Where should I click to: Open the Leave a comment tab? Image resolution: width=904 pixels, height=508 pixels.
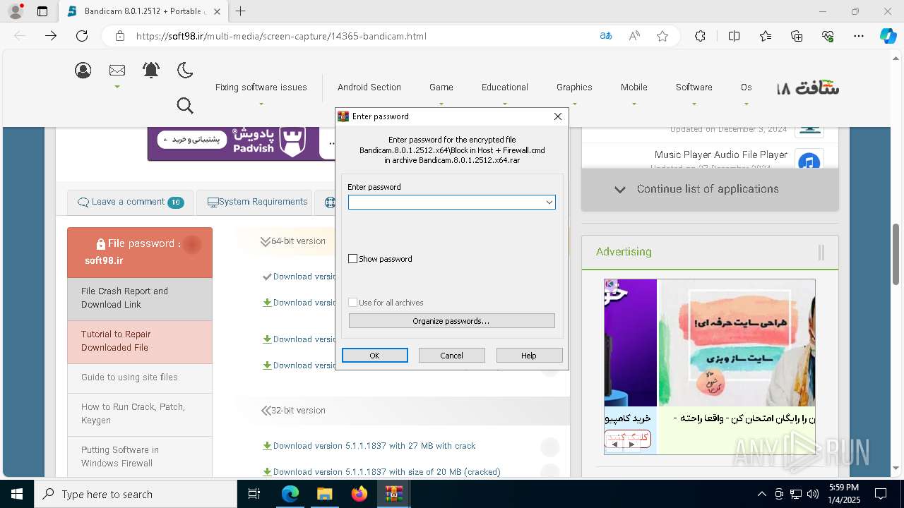click(130, 202)
